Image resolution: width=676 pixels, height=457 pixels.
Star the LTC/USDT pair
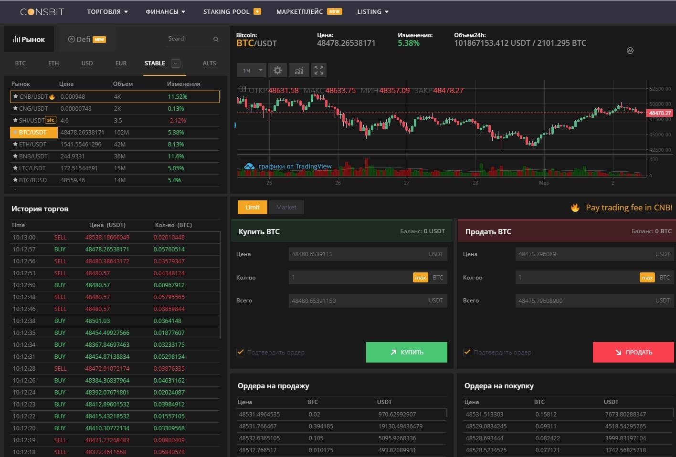(x=15, y=168)
